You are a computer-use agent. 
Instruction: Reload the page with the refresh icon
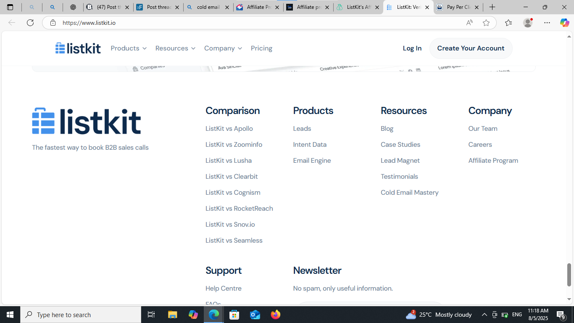coord(30,23)
